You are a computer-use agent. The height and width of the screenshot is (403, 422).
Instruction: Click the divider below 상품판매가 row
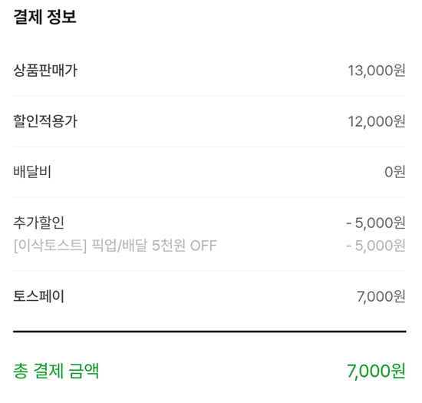pos(209,95)
